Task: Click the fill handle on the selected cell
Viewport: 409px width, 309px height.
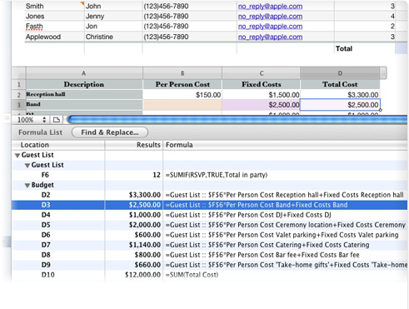Action: (380, 110)
